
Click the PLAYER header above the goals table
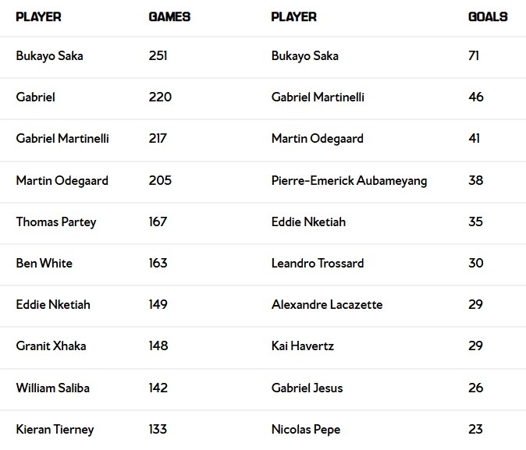tap(293, 16)
